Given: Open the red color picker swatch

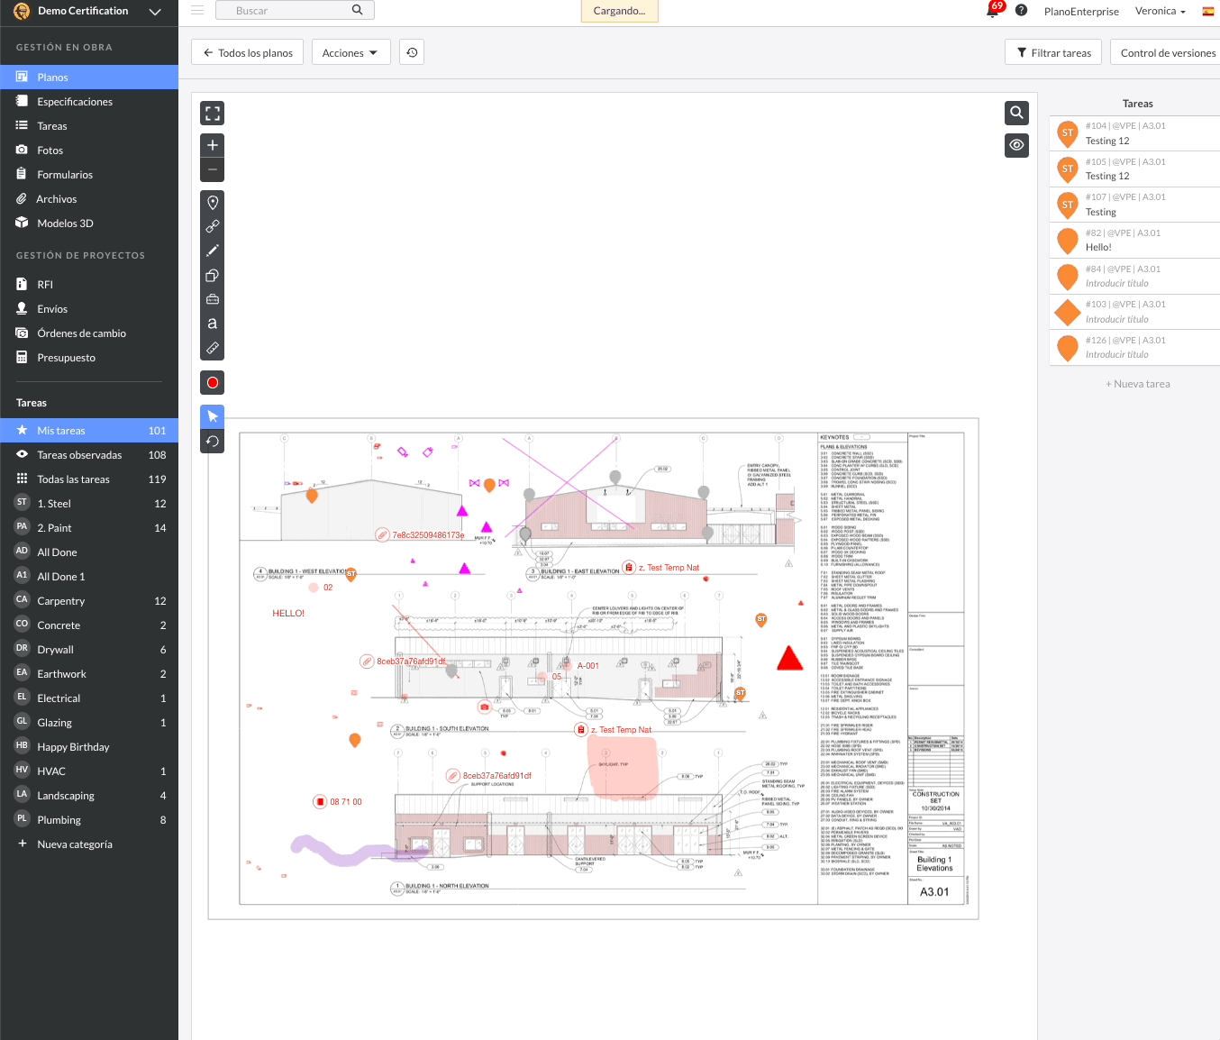Looking at the screenshot, I should pos(213,383).
